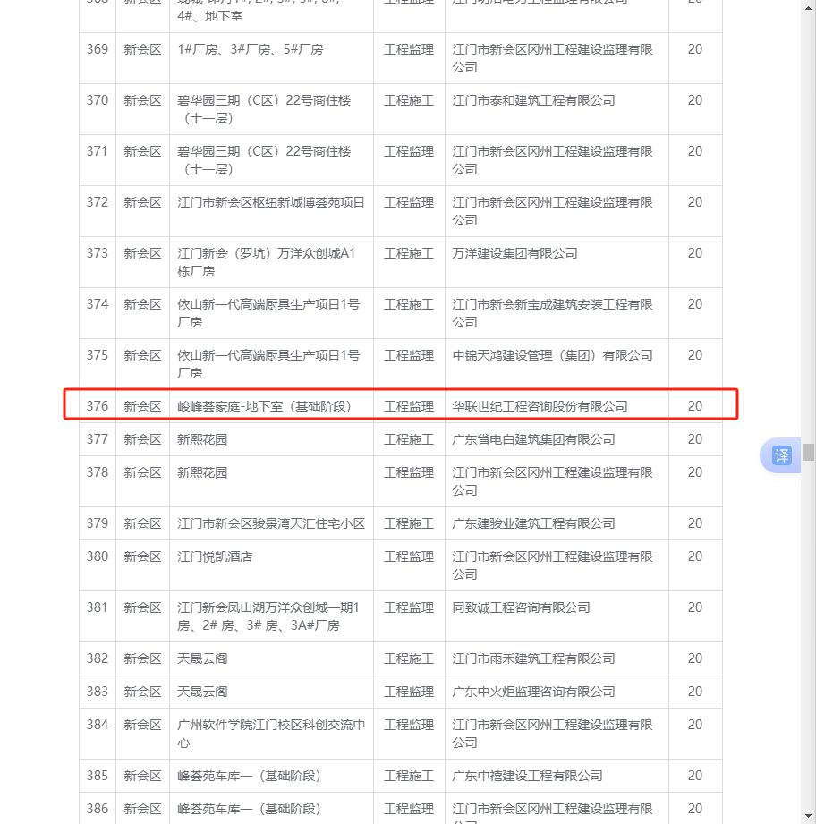Click company 江门市新会新宝成建筑安装工程有限公司
The image size is (816, 824).
point(552,313)
